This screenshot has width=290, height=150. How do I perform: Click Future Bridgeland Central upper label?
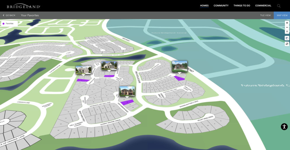click(169, 33)
